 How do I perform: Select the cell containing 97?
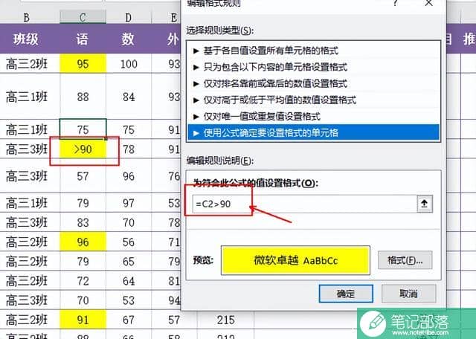[129, 203]
